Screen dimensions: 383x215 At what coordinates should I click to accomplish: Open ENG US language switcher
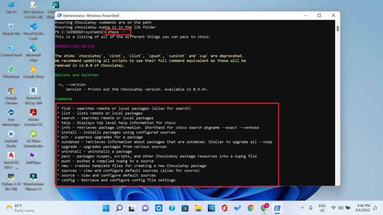point(322,208)
